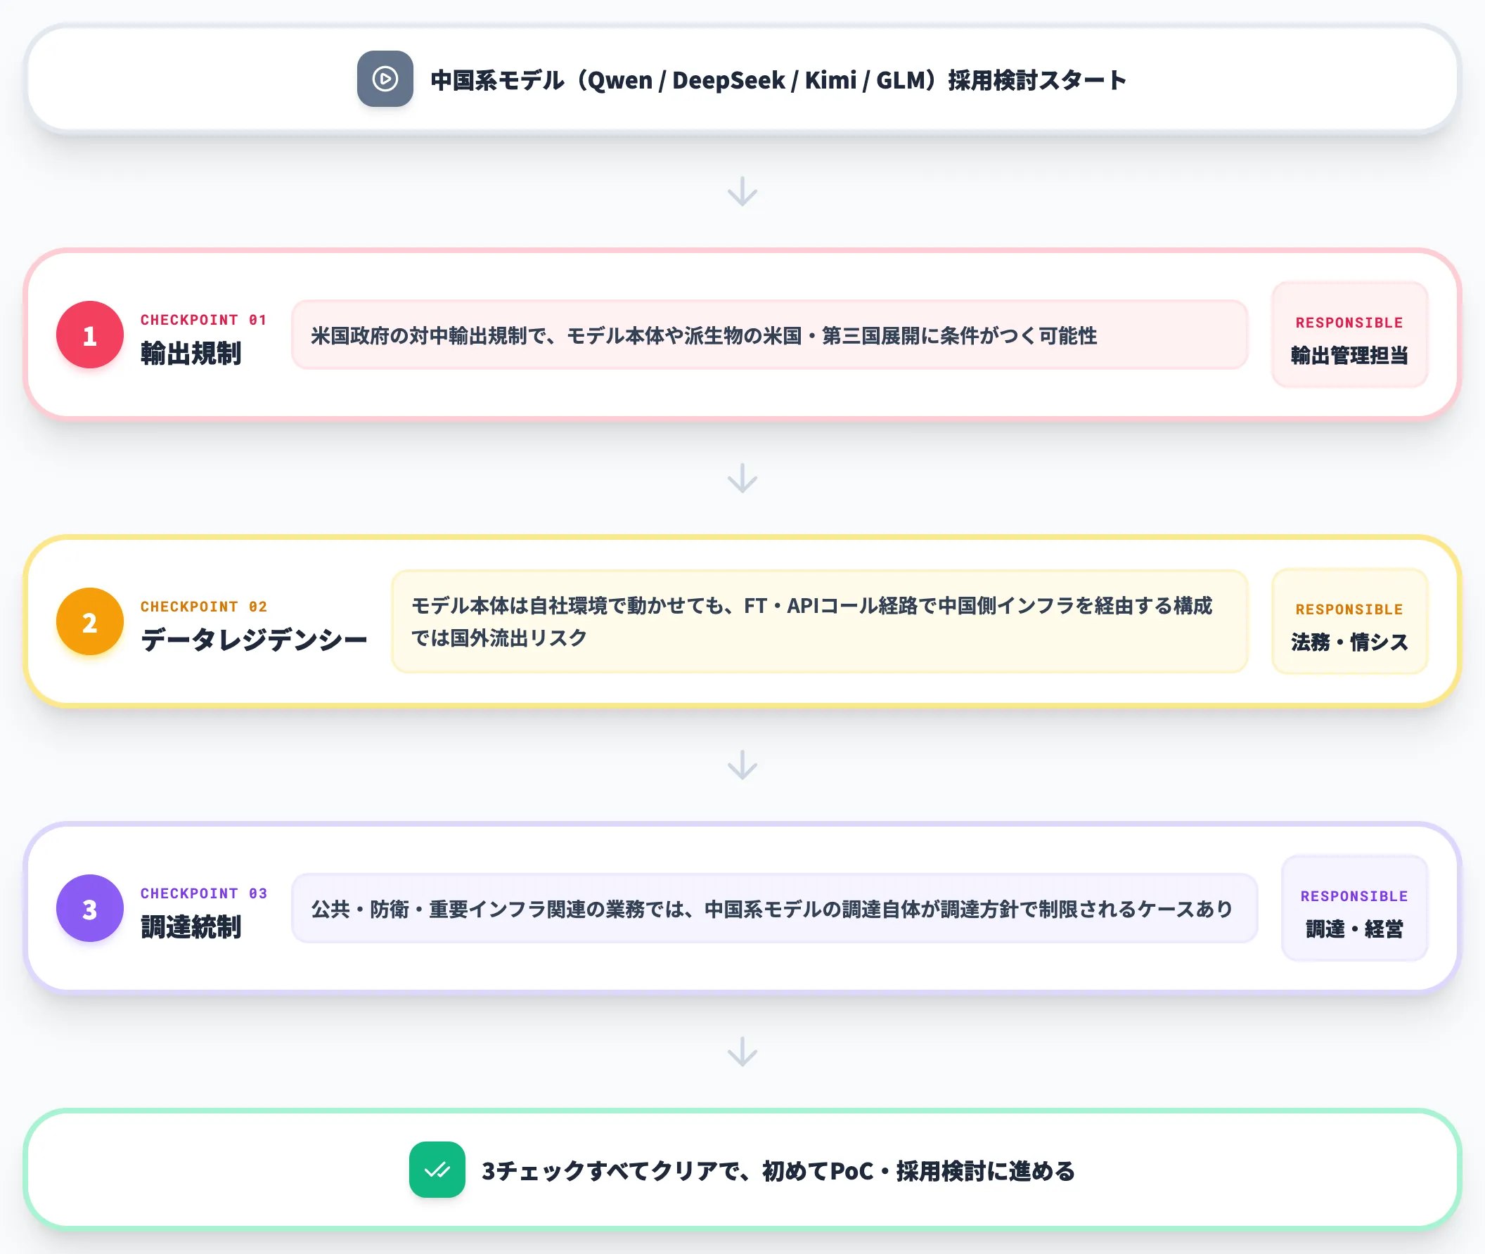The height and width of the screenshot is (1254, 1485).
Task: Select the yellow data residency description box
Action: coord(820,621)
